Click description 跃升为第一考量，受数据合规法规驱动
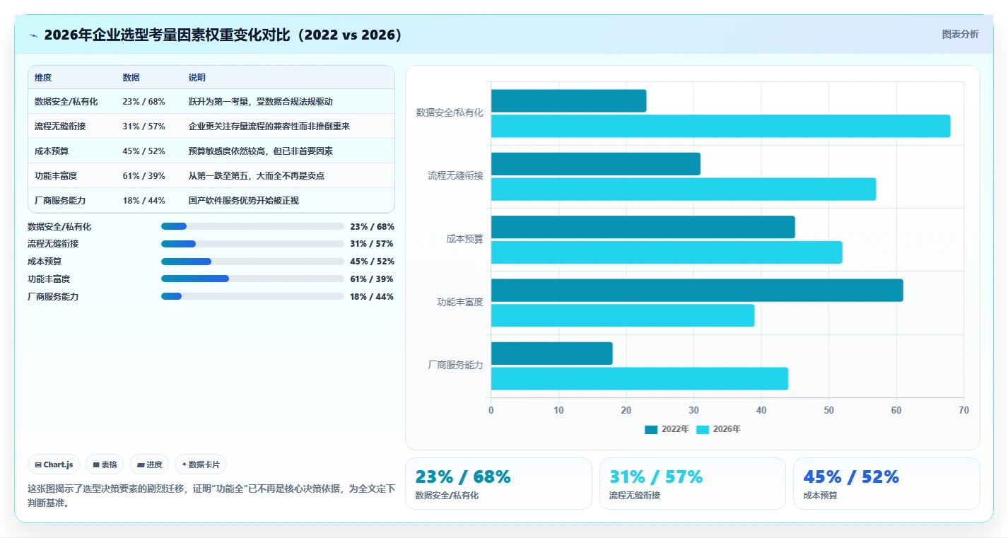Image resolution: width=1008 pixels, height=538 pixels. 261,102
